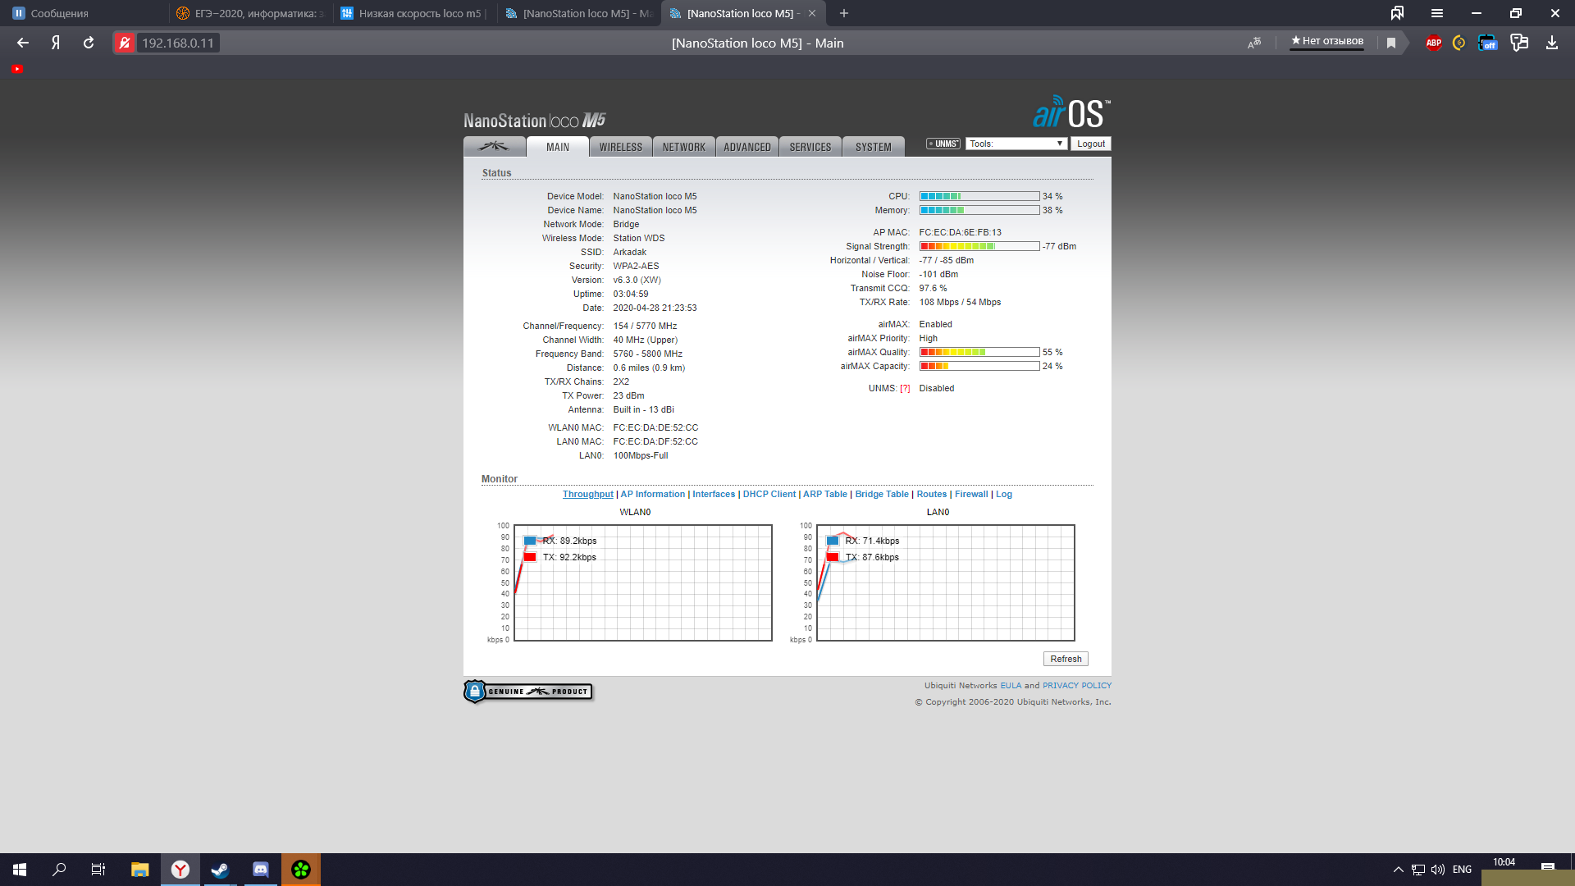Click the volume icon in system tray

(1438, 870)
